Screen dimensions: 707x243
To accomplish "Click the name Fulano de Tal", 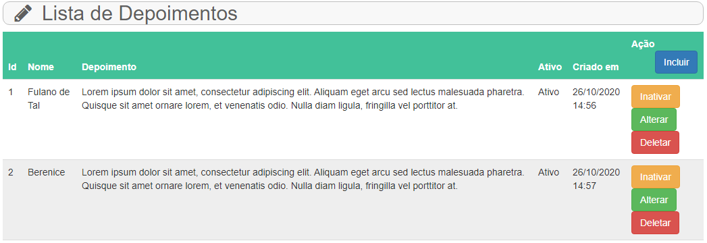I will pos(49,99).
